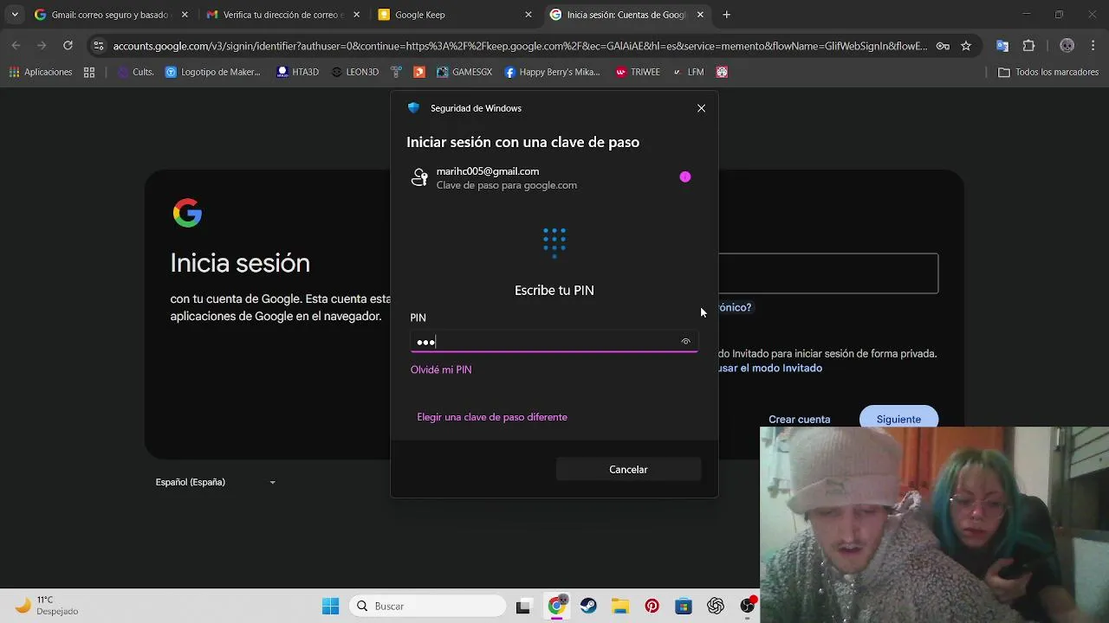Click the passkey account person icon

(419, 177)
